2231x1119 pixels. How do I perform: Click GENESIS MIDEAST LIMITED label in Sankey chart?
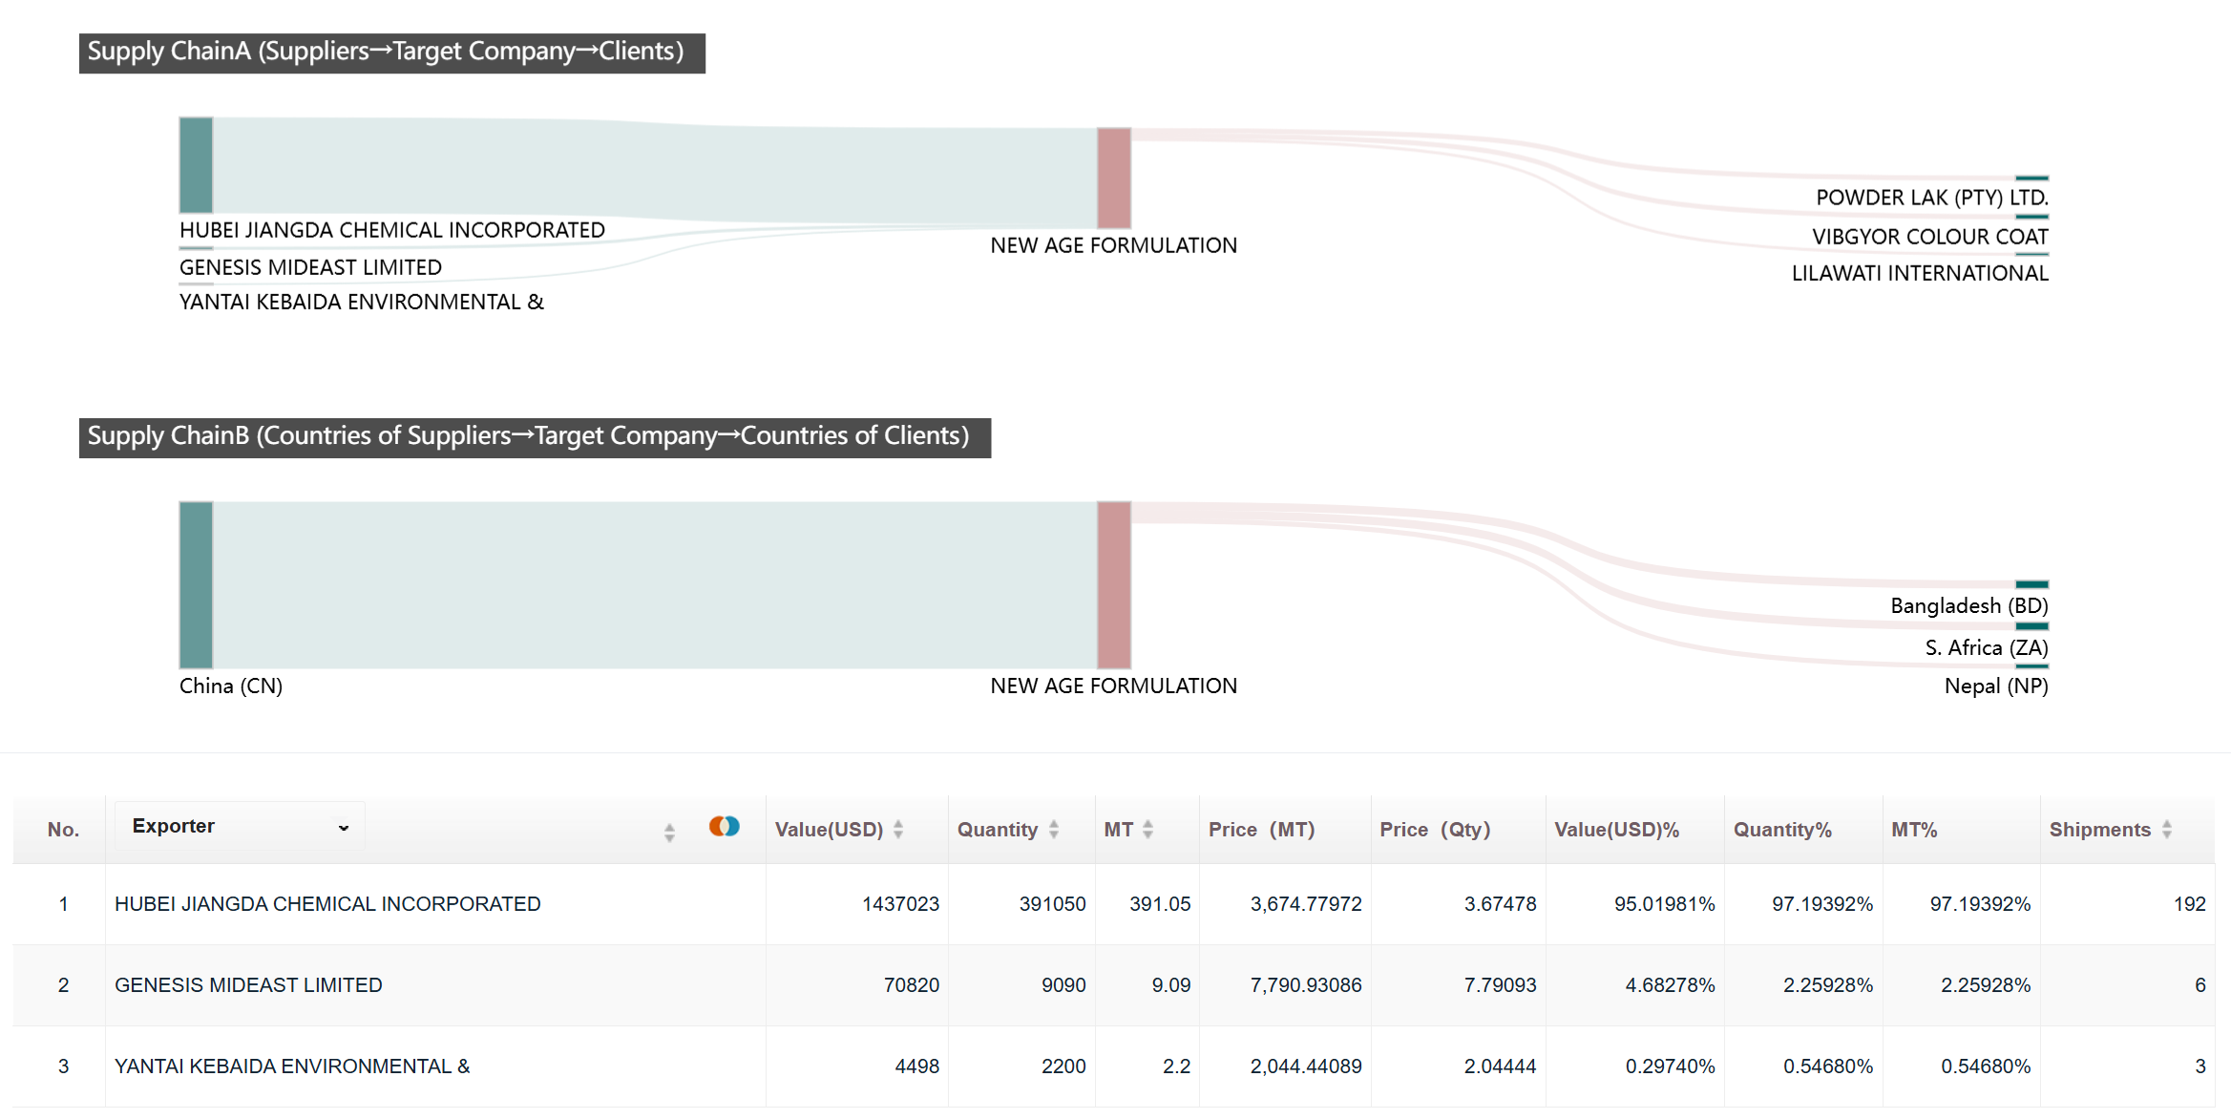pyautogui.click(x=310, y=267)
